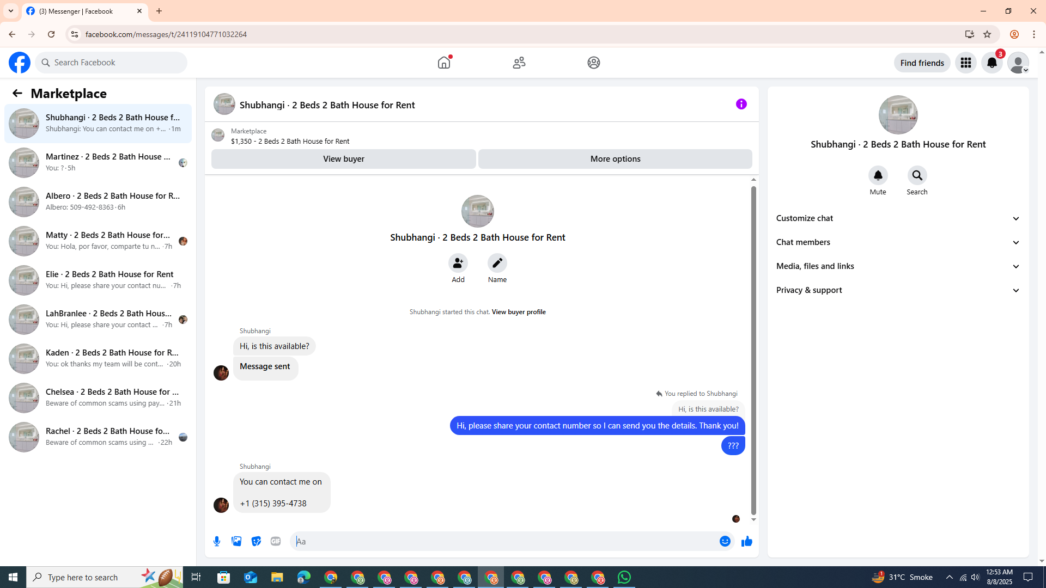The image size is (1046, 588).
Task: Open the emoji picker in the message box
Action: (725, 541)
